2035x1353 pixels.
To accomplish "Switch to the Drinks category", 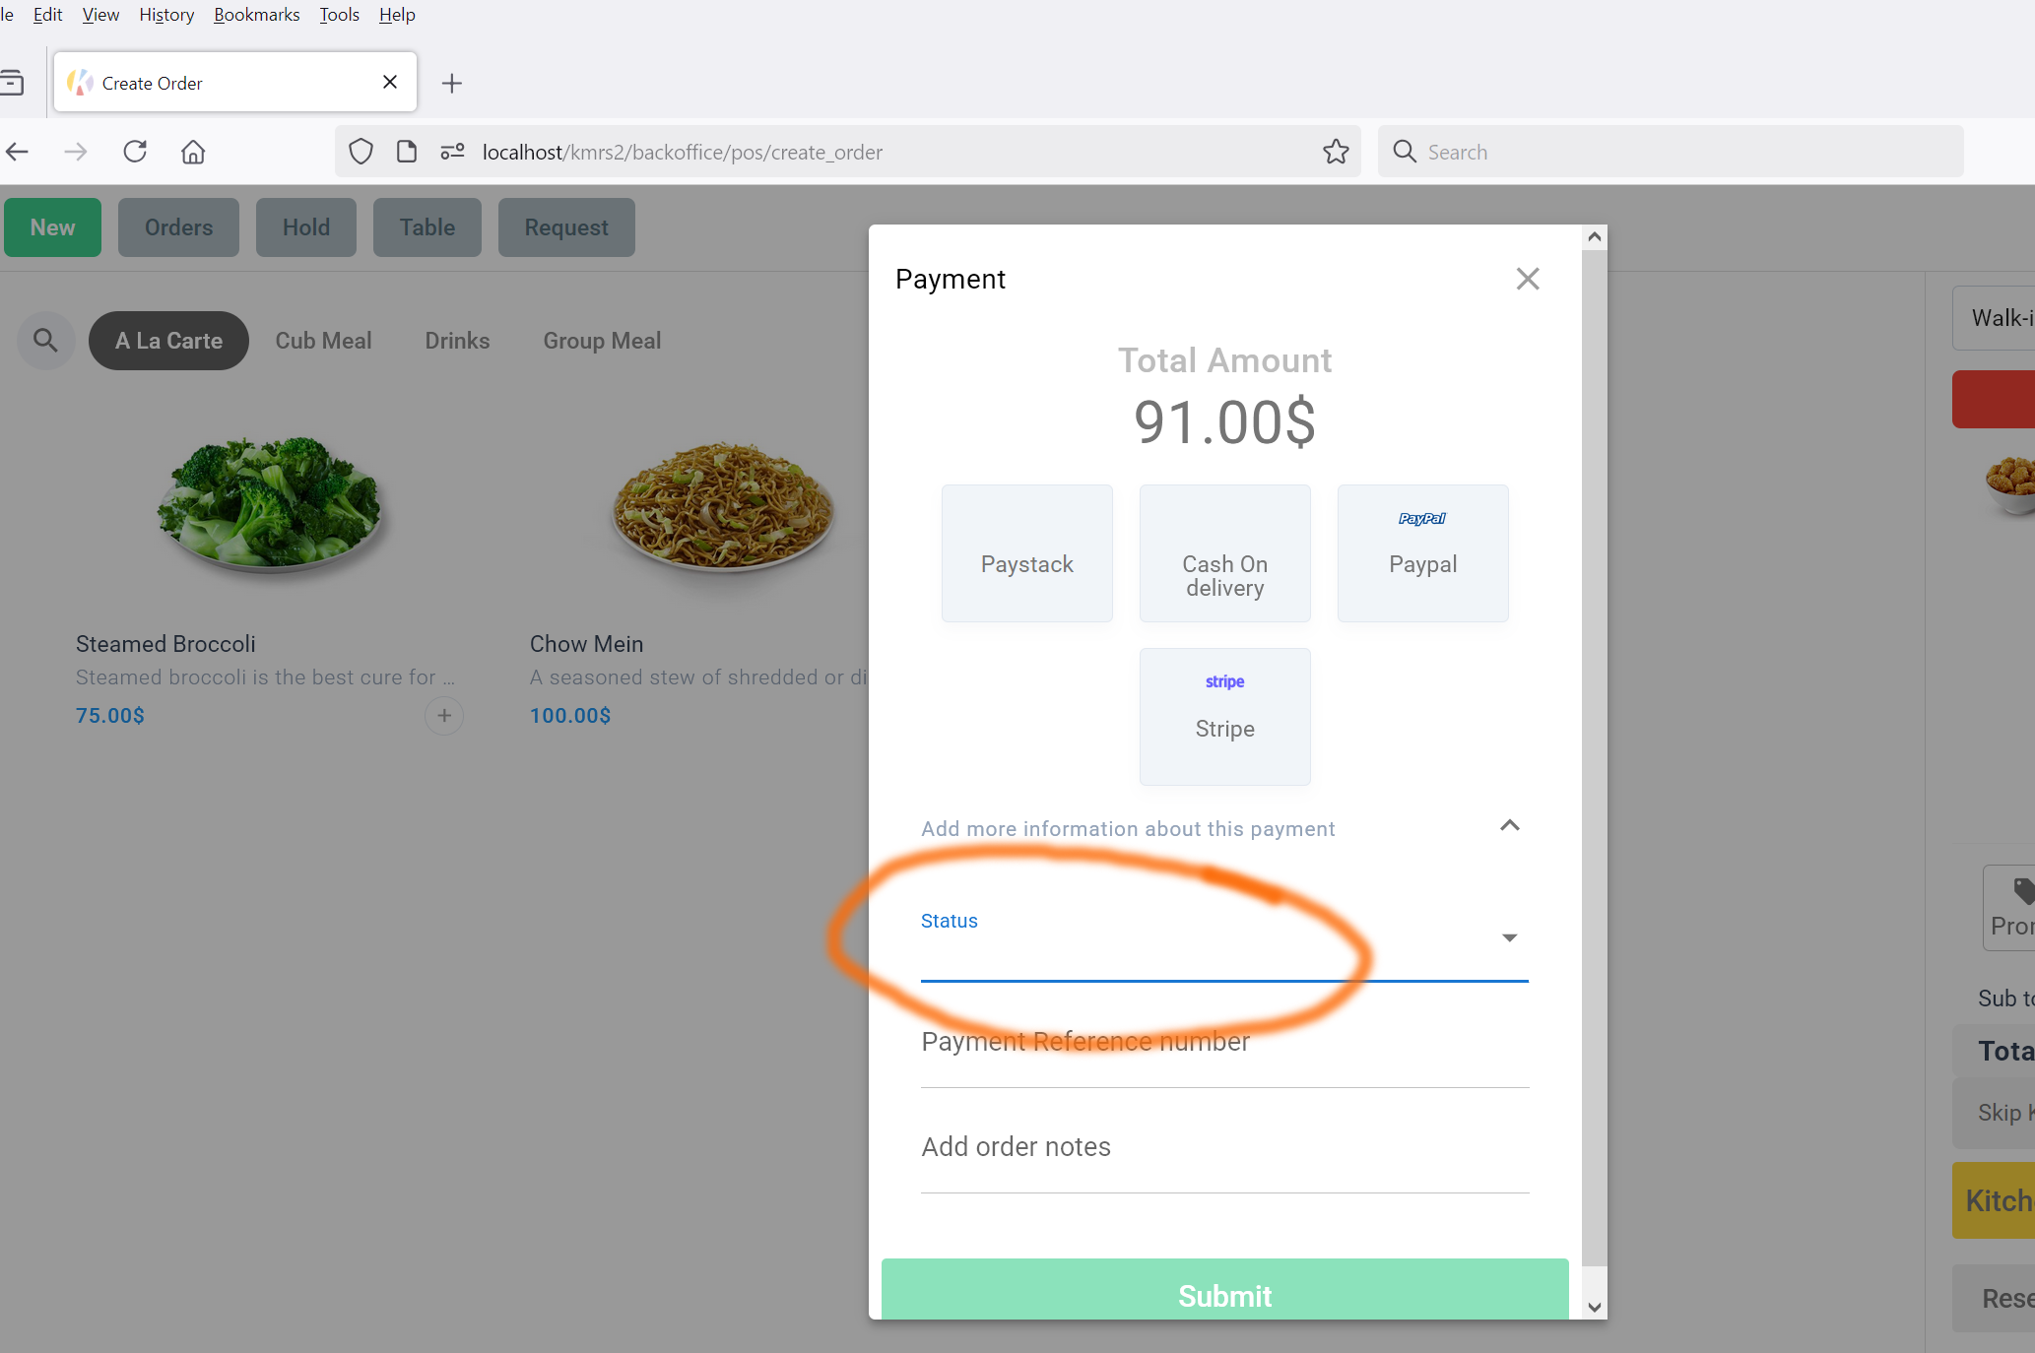I will coord(457,341).
